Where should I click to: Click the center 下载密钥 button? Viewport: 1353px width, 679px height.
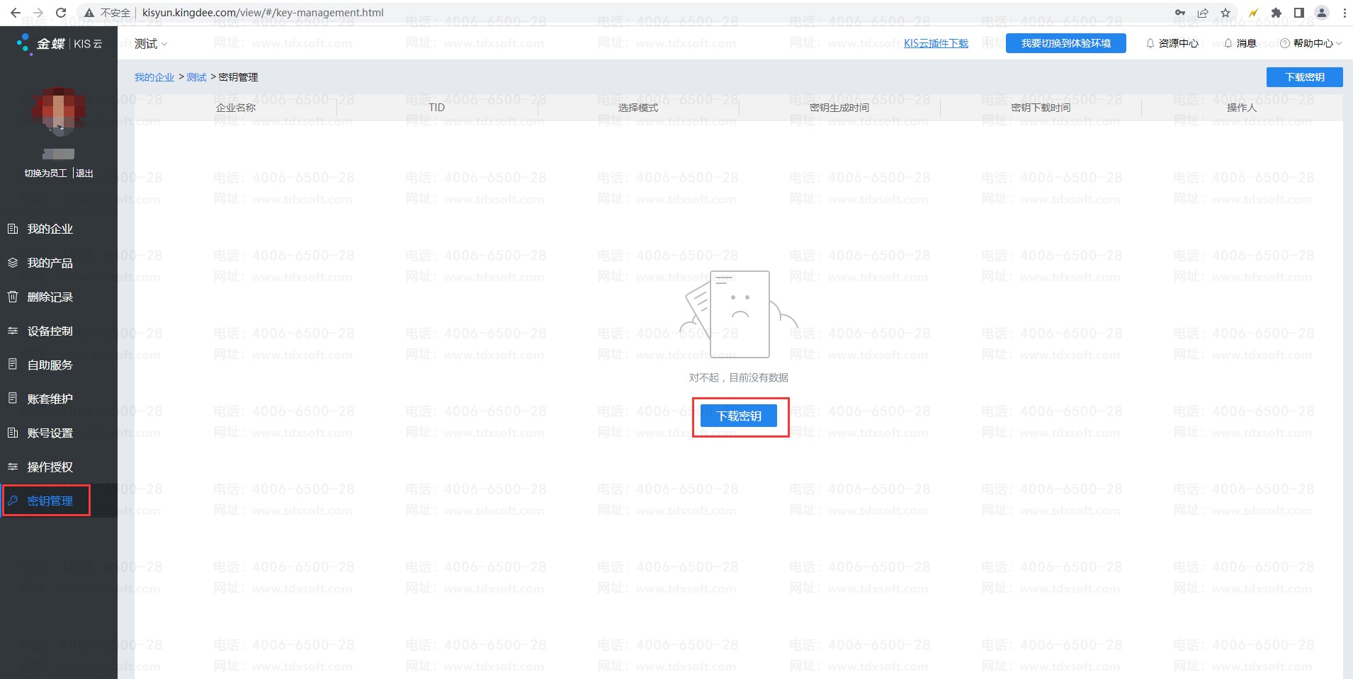point(739,416)
